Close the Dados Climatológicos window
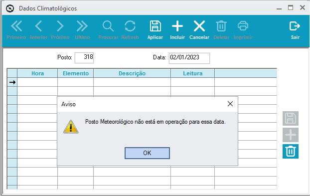 pos(303,7)
